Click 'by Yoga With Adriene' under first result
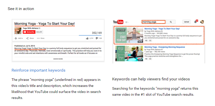 pos(153,31)
